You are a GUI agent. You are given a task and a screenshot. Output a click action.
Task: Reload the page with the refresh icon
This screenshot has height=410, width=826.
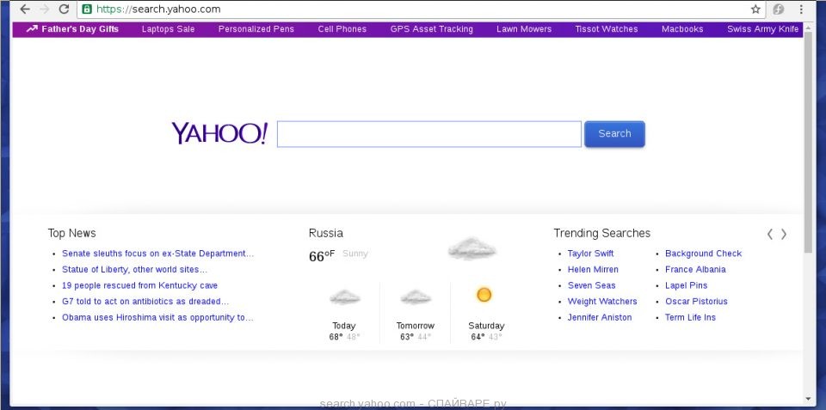[64, 9]
